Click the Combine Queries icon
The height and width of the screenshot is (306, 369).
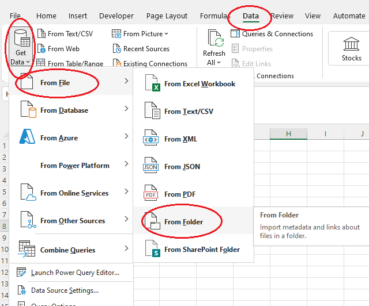27,249
